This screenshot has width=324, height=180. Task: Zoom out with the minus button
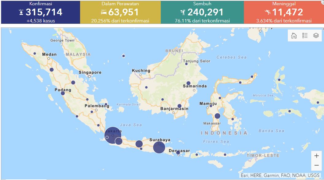click(x=317, y=165)
